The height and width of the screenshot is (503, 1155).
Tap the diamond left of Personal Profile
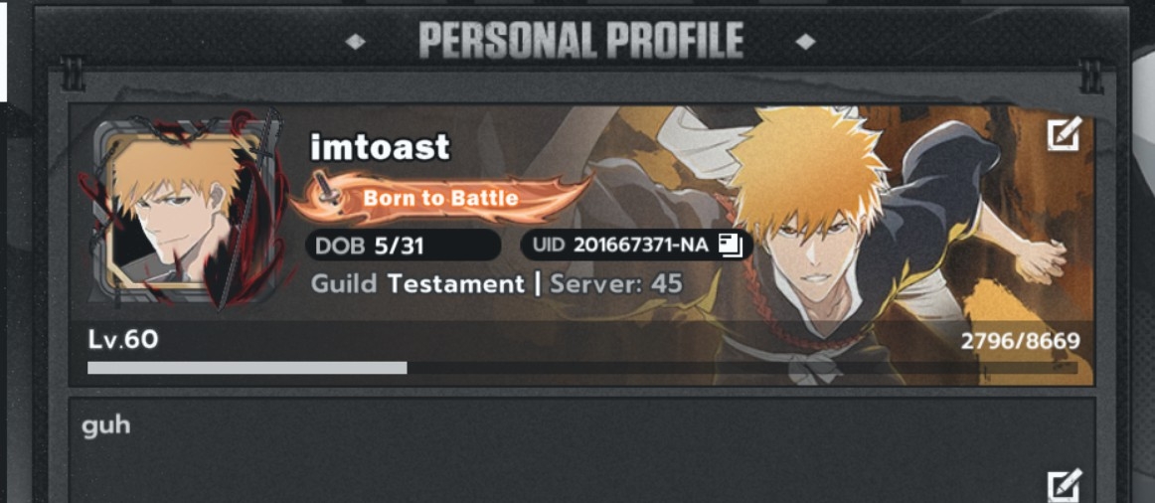click(x=356, y=42)
